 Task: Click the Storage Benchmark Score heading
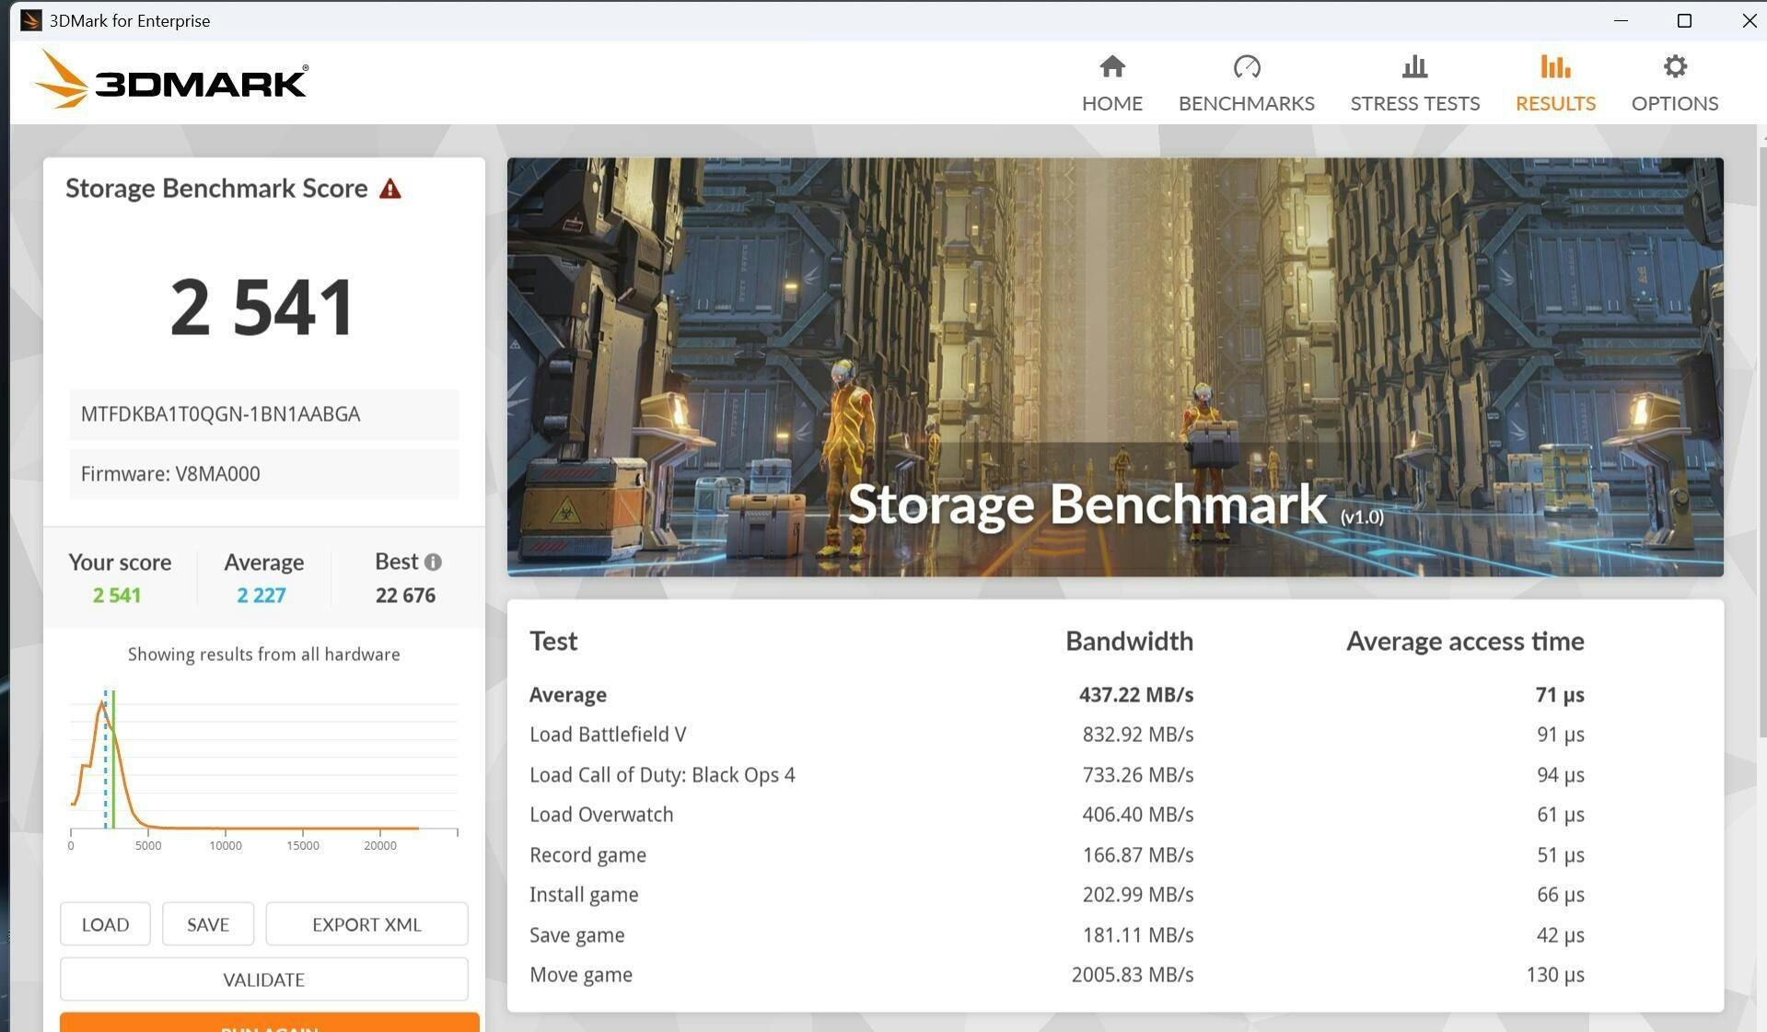coord(216,189)
